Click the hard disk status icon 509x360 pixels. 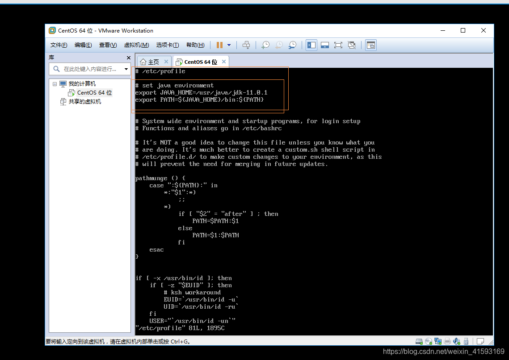[x=419, y=341]
